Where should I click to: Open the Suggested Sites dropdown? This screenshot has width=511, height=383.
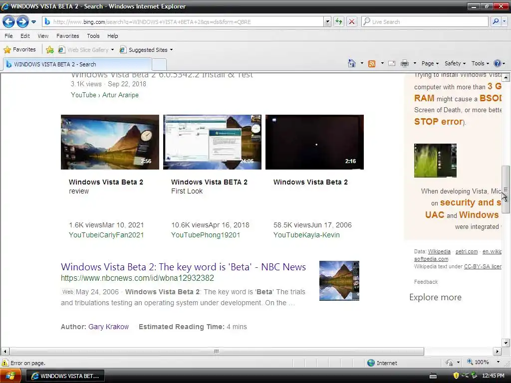click(146, 50)
